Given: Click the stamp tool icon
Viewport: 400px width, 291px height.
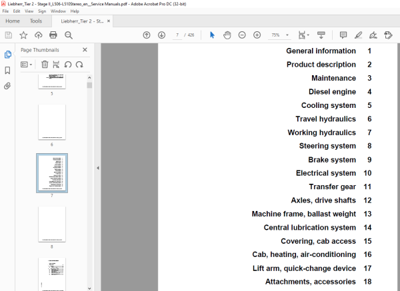Looking at the screenshot, I should tap(388, 35).
